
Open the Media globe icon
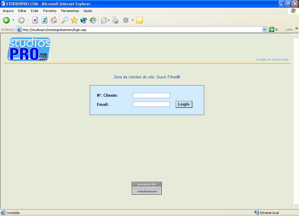(x=84, y=20)
